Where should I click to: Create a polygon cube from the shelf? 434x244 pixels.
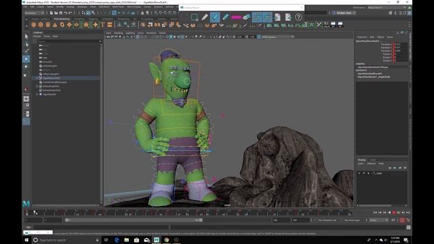tap(41, 25)
